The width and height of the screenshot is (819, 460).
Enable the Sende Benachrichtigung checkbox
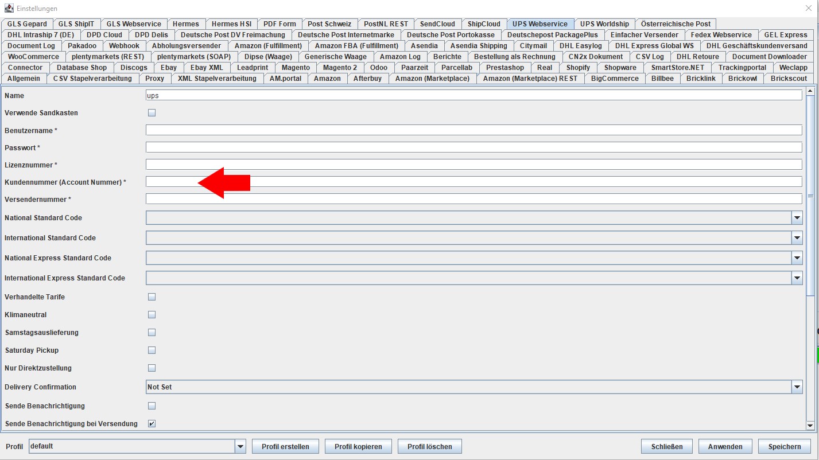pyautogui.click(x=152, y=406)
